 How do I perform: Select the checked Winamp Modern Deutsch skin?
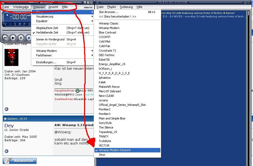click(x=128, y=150)
